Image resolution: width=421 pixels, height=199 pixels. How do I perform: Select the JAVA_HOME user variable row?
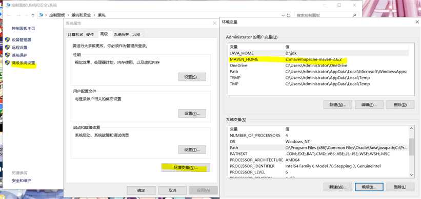[318, 53]
